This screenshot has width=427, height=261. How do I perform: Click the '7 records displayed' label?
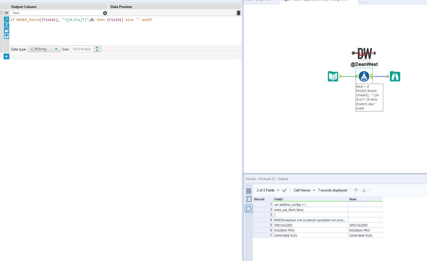332,190
